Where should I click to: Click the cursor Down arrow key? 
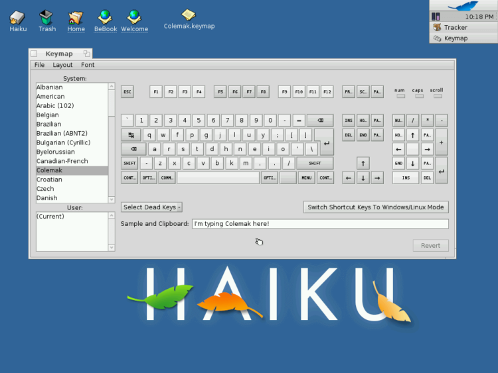[363, 178]
